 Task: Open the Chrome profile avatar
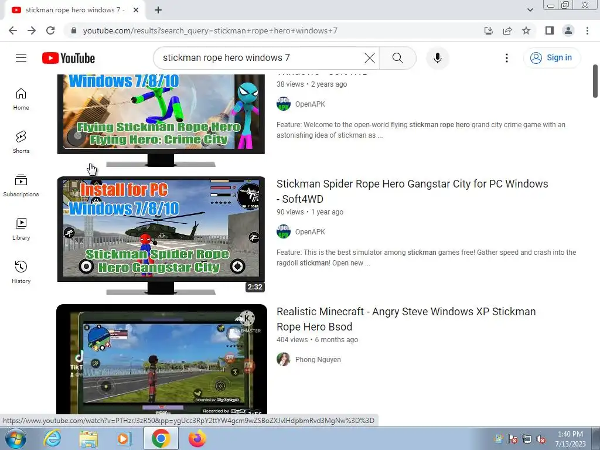tap(568, 30)
